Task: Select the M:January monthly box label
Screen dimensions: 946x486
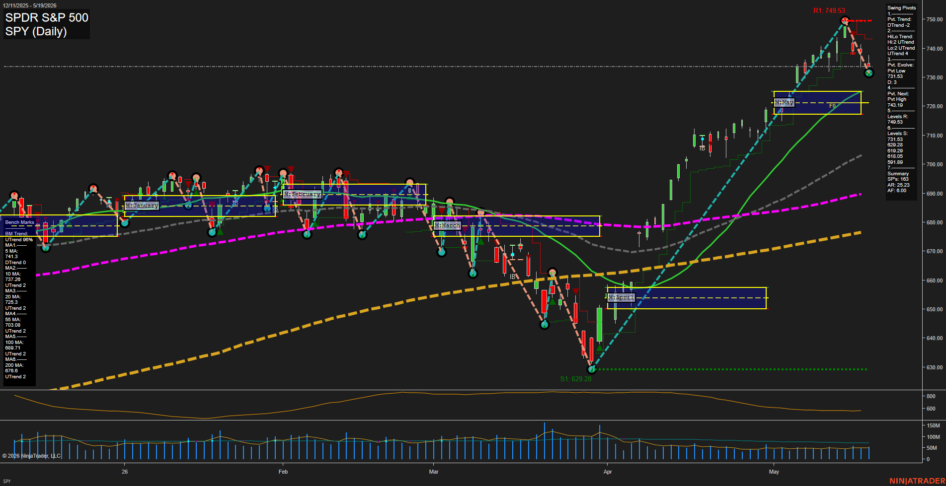Action: (142, 206)
